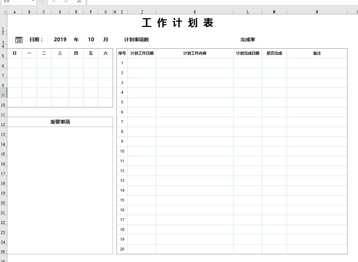
Task: Click the 是否完成 header cell
Action: pyautogui.click(x=274, y=53)
